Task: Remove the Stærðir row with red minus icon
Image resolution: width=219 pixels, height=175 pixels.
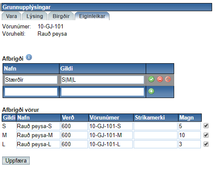Action: point(160,79)
